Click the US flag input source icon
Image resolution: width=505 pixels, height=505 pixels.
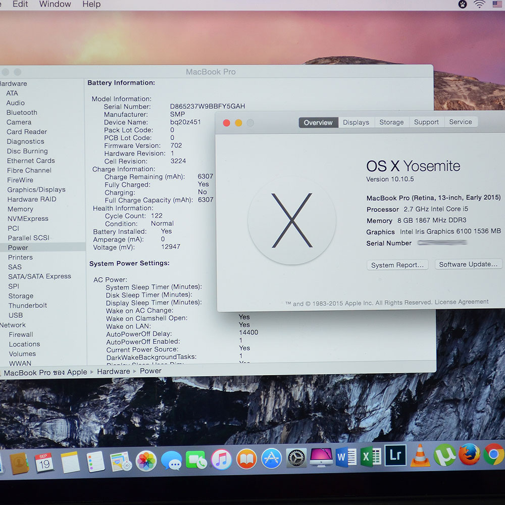pyautogui.click(x=497, y=4)
